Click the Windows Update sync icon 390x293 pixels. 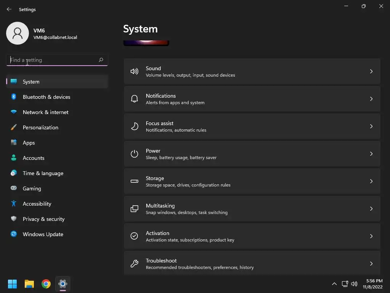(14, 234)
